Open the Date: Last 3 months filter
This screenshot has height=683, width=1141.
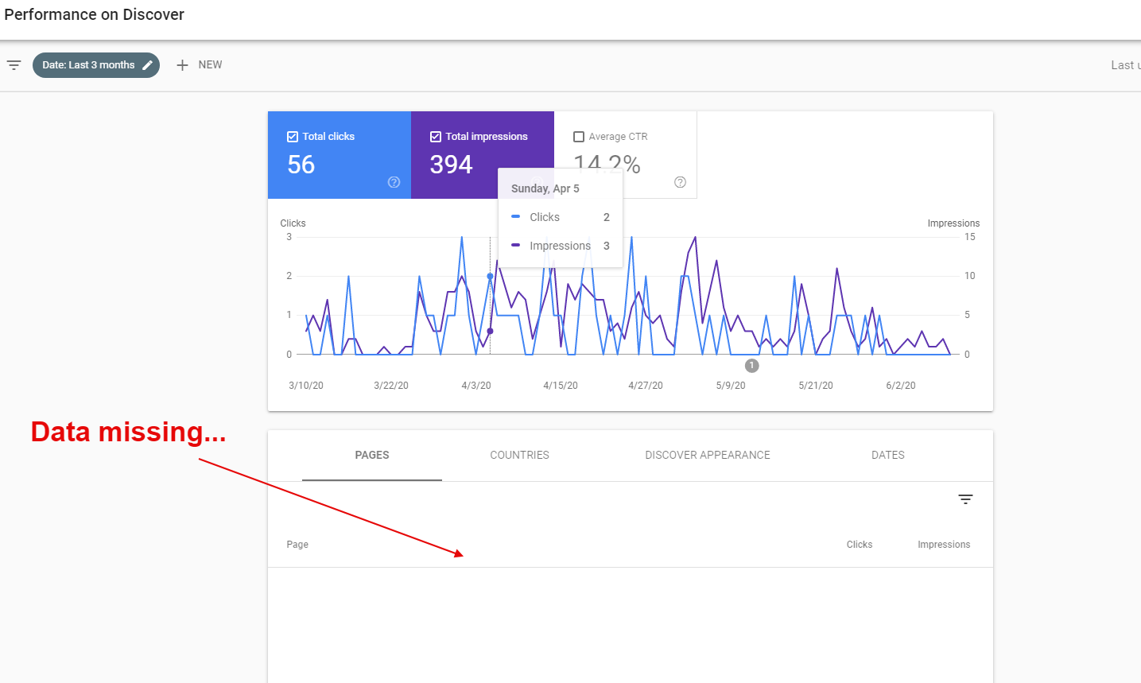[x=96, y=65]
